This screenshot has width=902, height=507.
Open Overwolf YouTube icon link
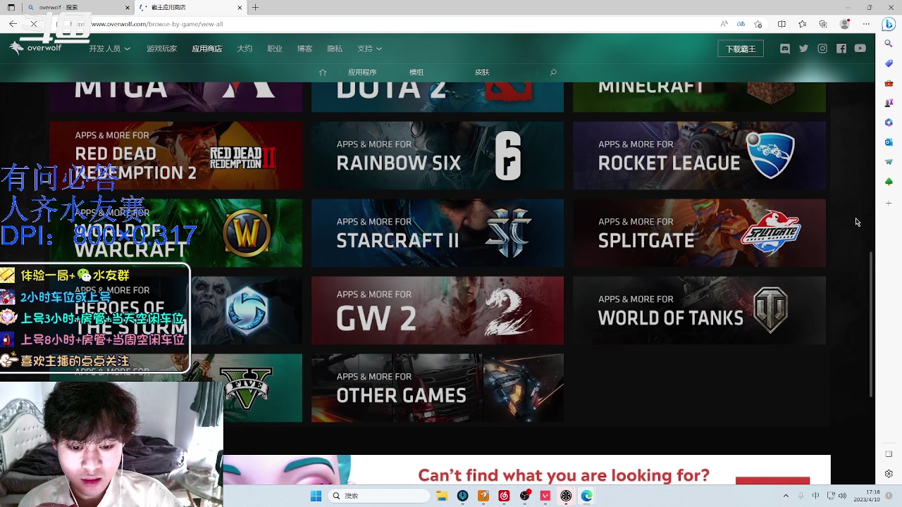click(x=860, y=49)
